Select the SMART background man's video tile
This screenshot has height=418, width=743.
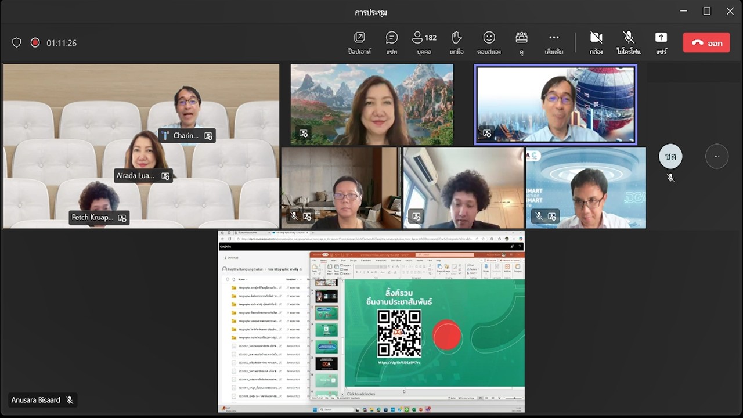tap(586, 188)
